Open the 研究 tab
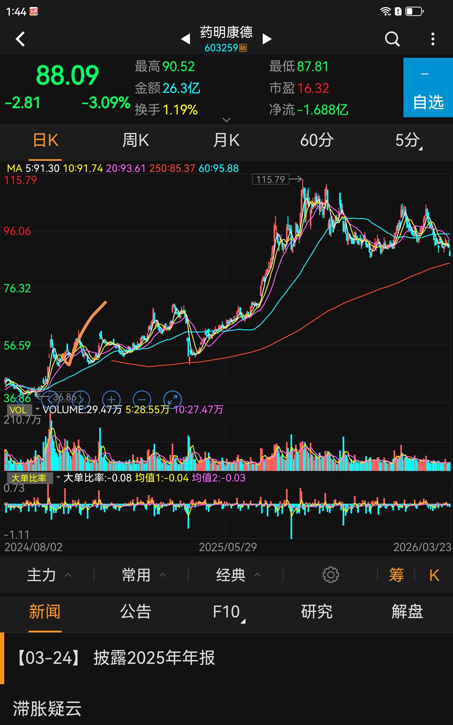453x725 pixels. tap(317, 612)
